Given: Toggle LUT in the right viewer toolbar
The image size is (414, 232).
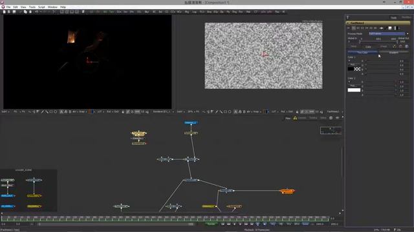Looking at the screenshot, I should point(274,111).
